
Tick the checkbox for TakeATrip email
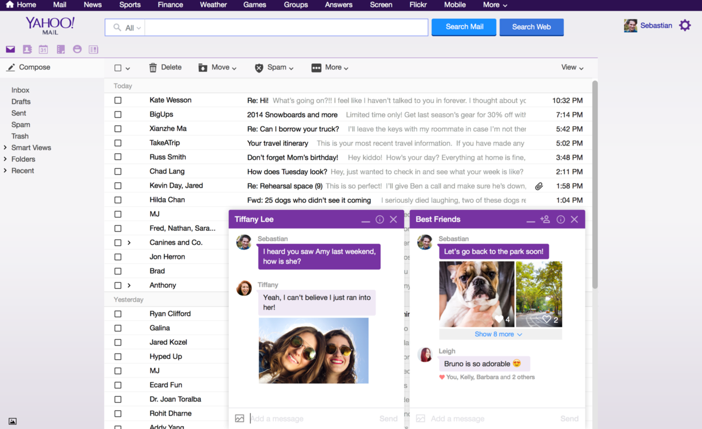118,143
